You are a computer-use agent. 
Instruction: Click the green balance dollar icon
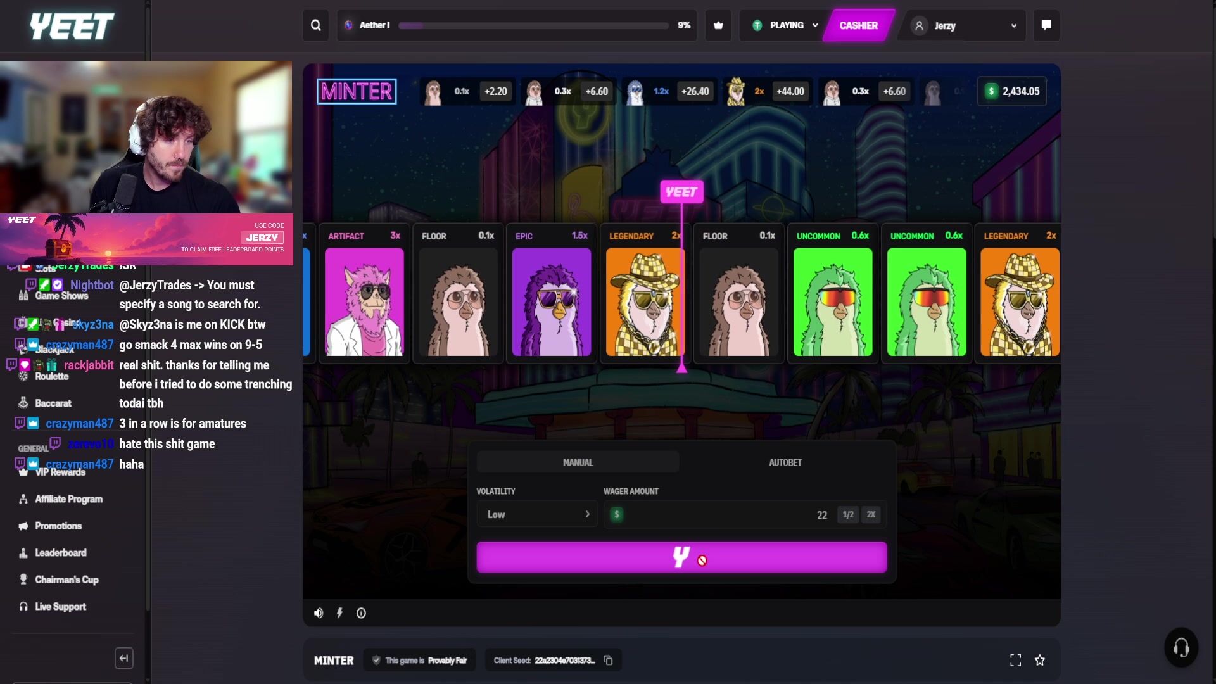[991, 91]
